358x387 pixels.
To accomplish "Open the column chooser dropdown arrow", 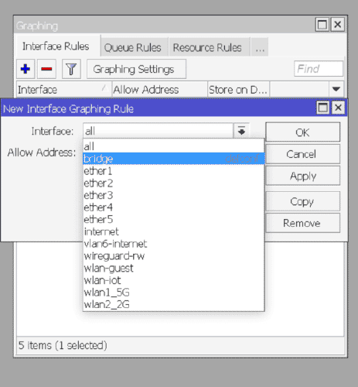I will click(x=336, y=90).
